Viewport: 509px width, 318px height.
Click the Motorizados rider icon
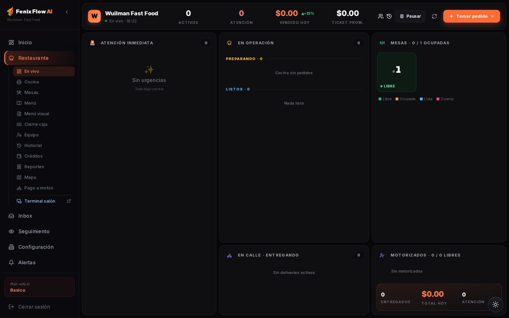coord(382,255)
